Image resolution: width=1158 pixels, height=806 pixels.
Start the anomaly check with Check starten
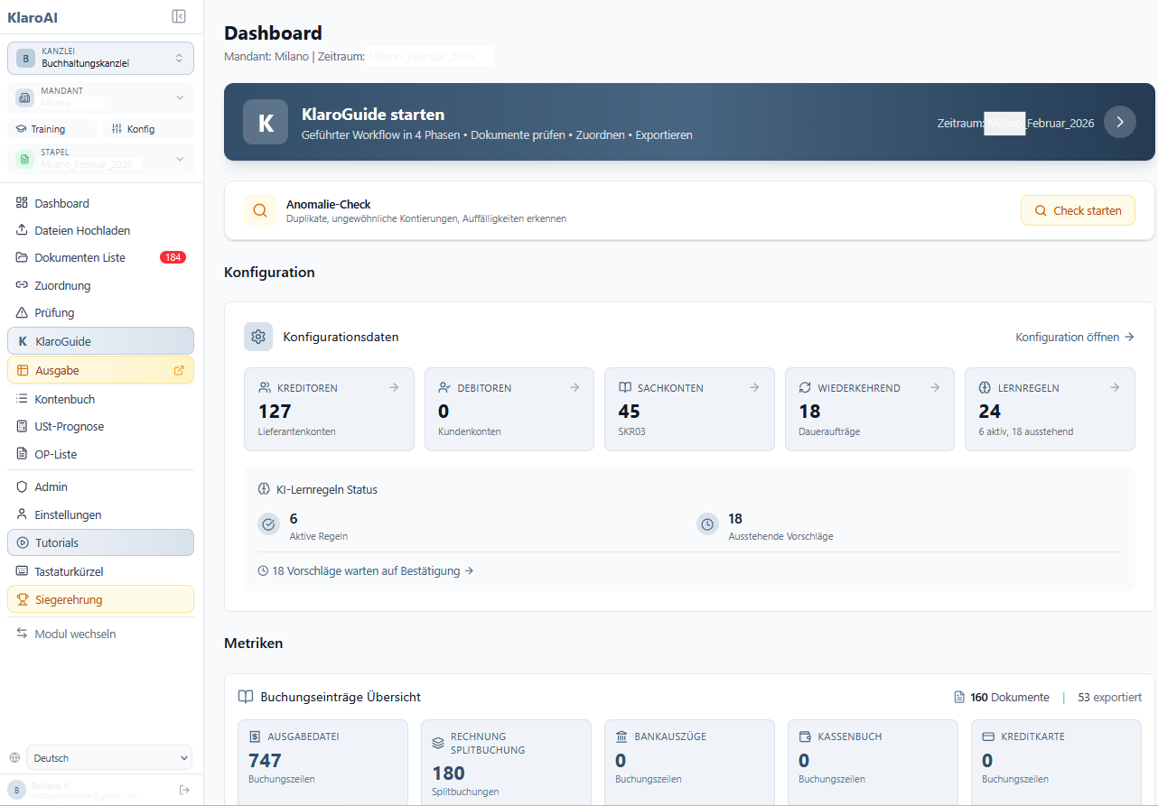(x=1078, y=210)
